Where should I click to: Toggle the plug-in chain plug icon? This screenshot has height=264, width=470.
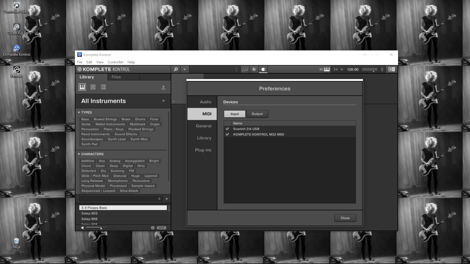coord(263,69)
